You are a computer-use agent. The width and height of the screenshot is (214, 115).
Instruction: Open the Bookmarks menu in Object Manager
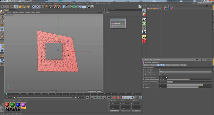171,6
